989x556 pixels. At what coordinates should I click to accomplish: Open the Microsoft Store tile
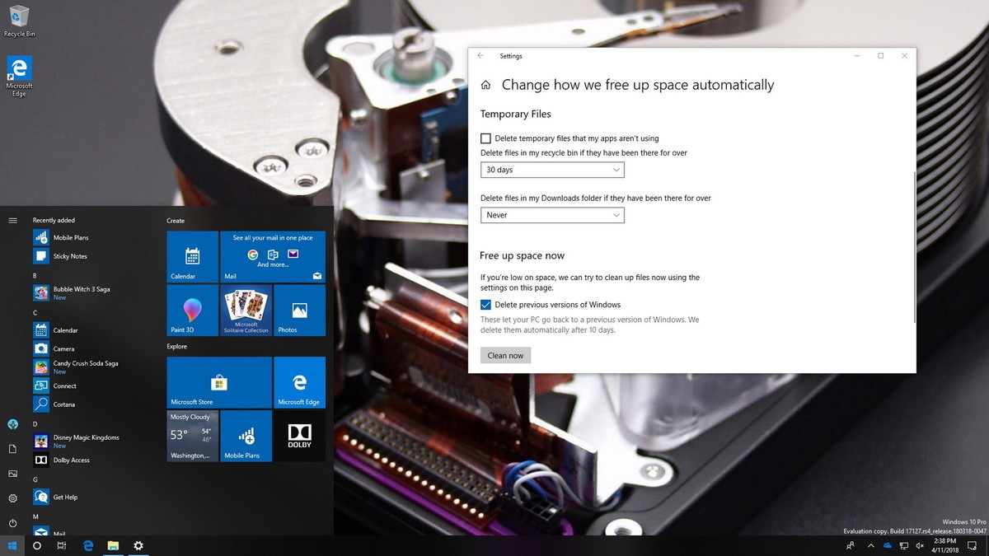pyautogui.click(x=219, y=382)
